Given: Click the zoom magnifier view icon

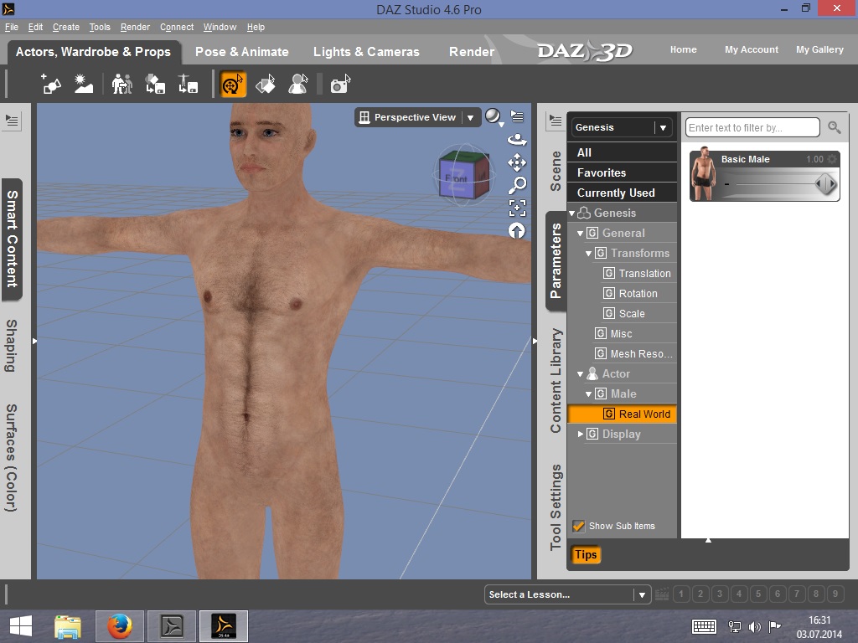Looking at the screenshot, I should [517, 185].
